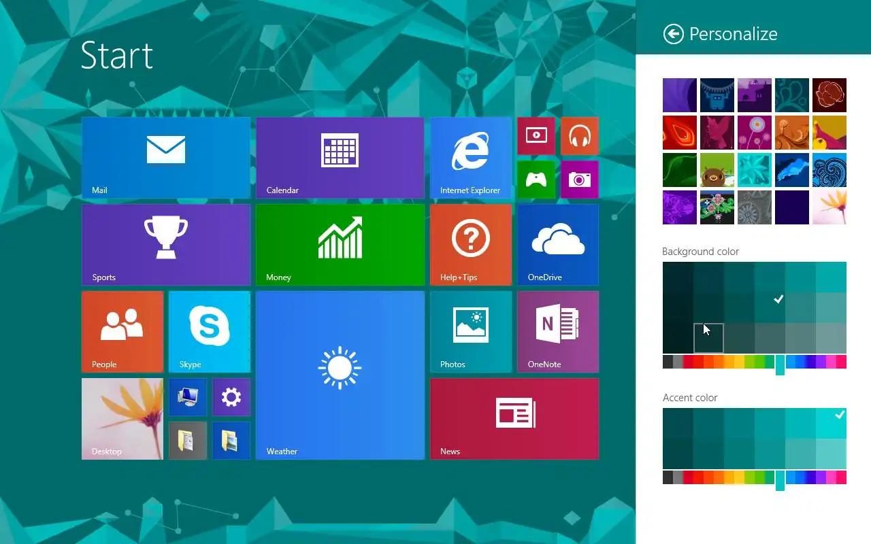Launch the Skype tile

coord(210,332)
